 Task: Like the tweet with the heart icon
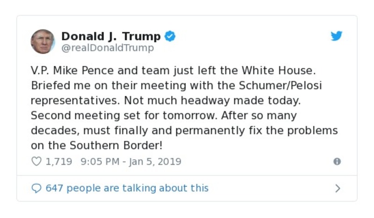click(36, 162)
